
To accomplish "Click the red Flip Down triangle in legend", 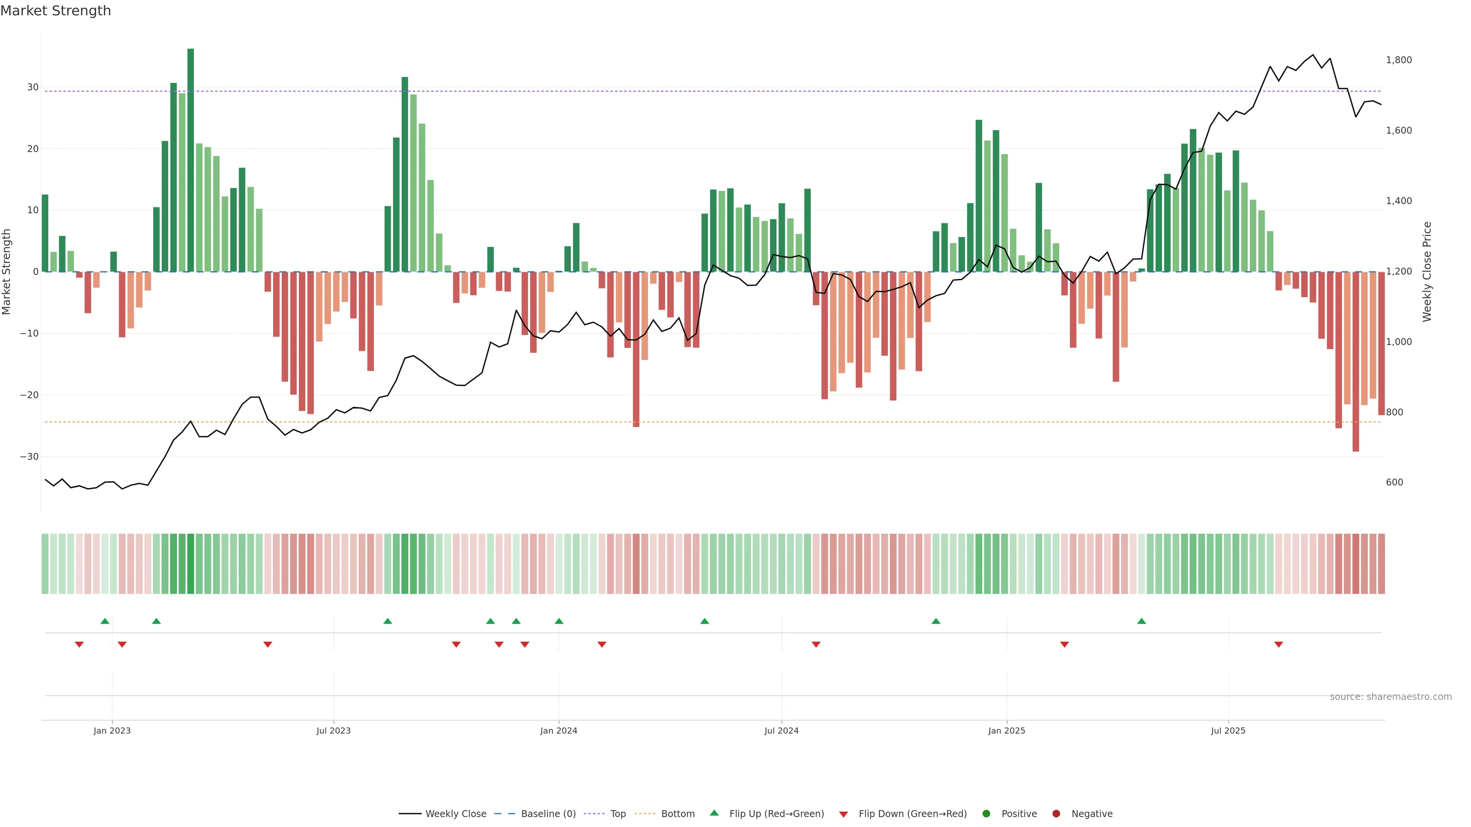I will tap(844, 814).
